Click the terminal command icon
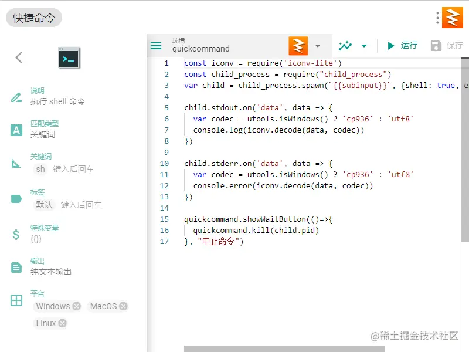 point(69,57)
